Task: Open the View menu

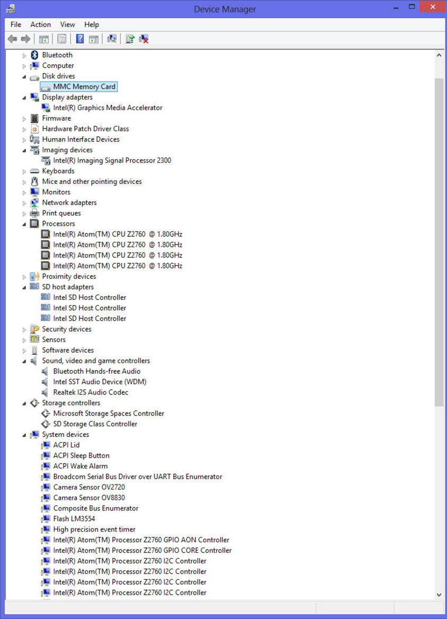Action: (67, 24)
